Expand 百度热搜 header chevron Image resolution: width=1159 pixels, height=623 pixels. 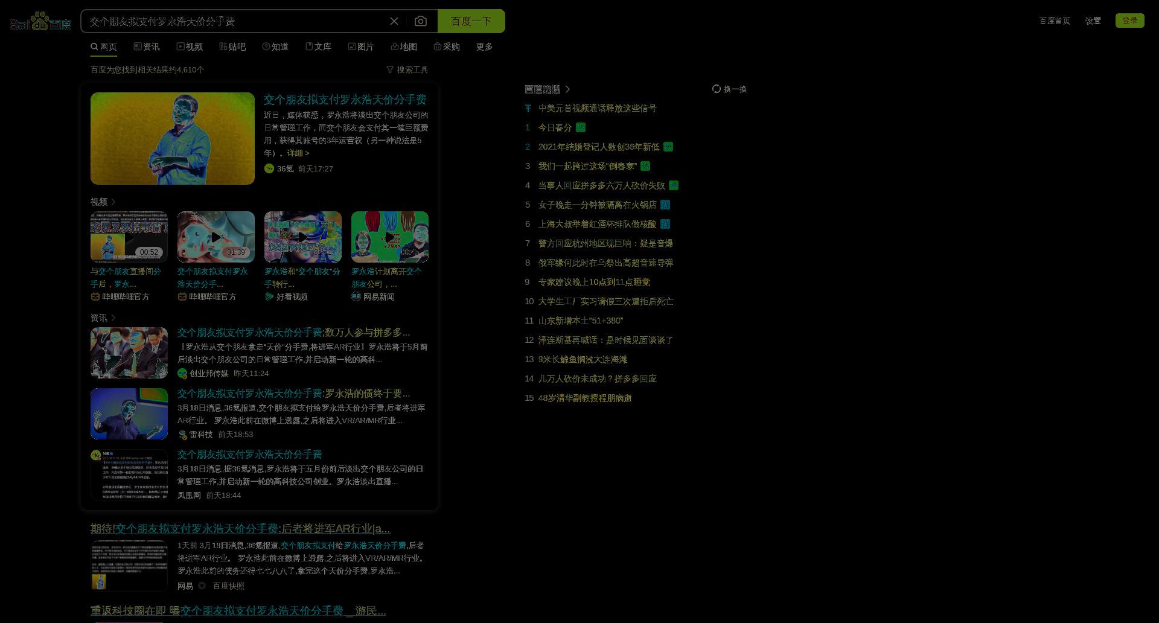coord(567,89)
